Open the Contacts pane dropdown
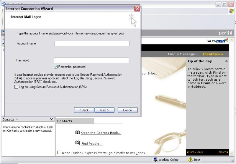Viewport: 236px width, 164px height. click(17, 119)
